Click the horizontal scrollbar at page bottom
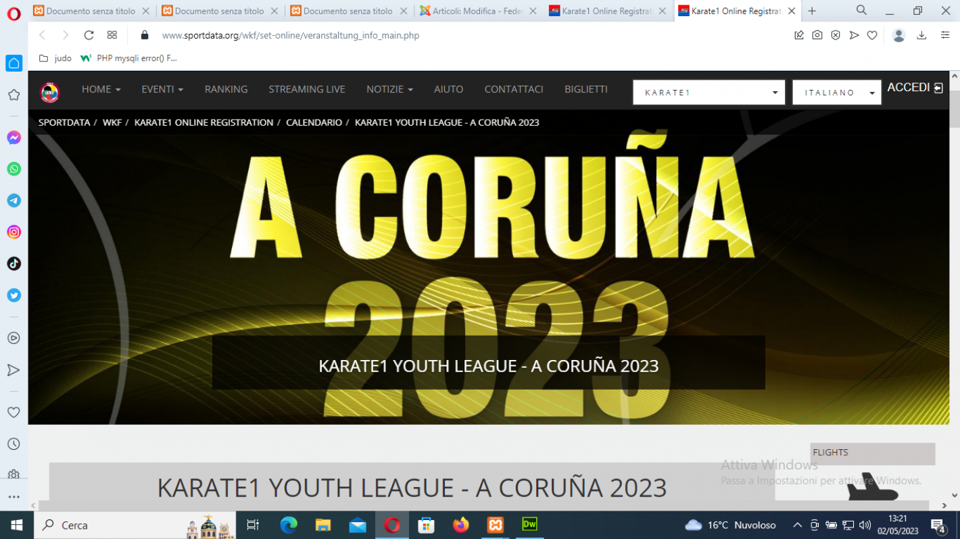The image size is (960, 539). pos(483,505)
